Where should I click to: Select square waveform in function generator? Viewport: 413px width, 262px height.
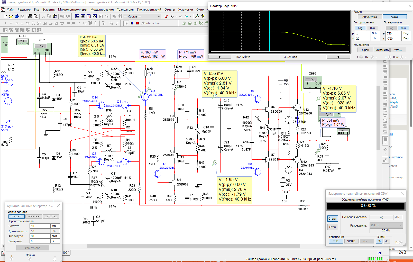51,216
